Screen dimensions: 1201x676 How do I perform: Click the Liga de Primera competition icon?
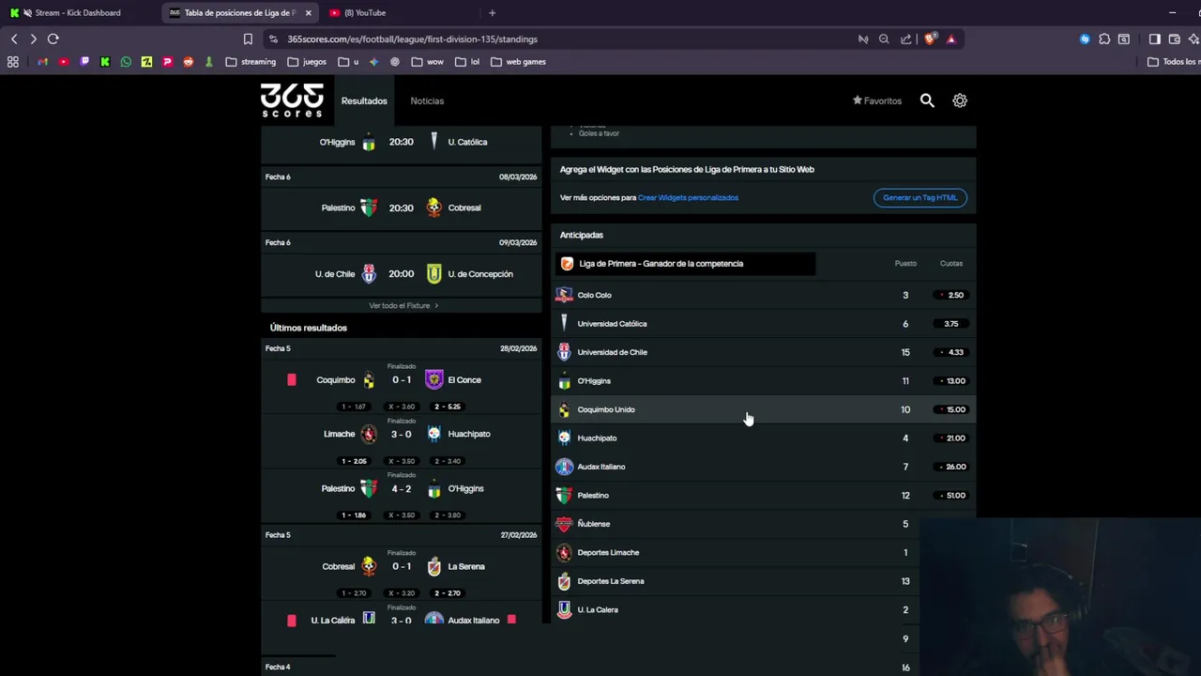click(x=567, y=264)
